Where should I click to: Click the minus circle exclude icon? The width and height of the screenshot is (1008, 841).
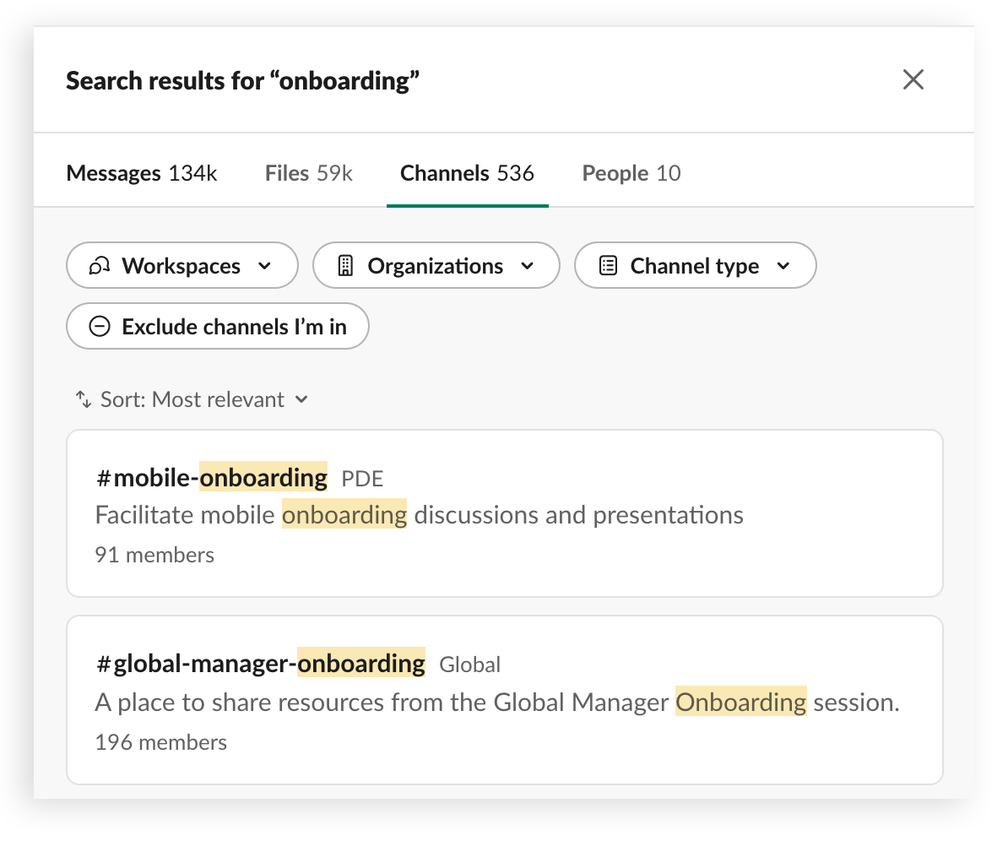coord(100,327)
